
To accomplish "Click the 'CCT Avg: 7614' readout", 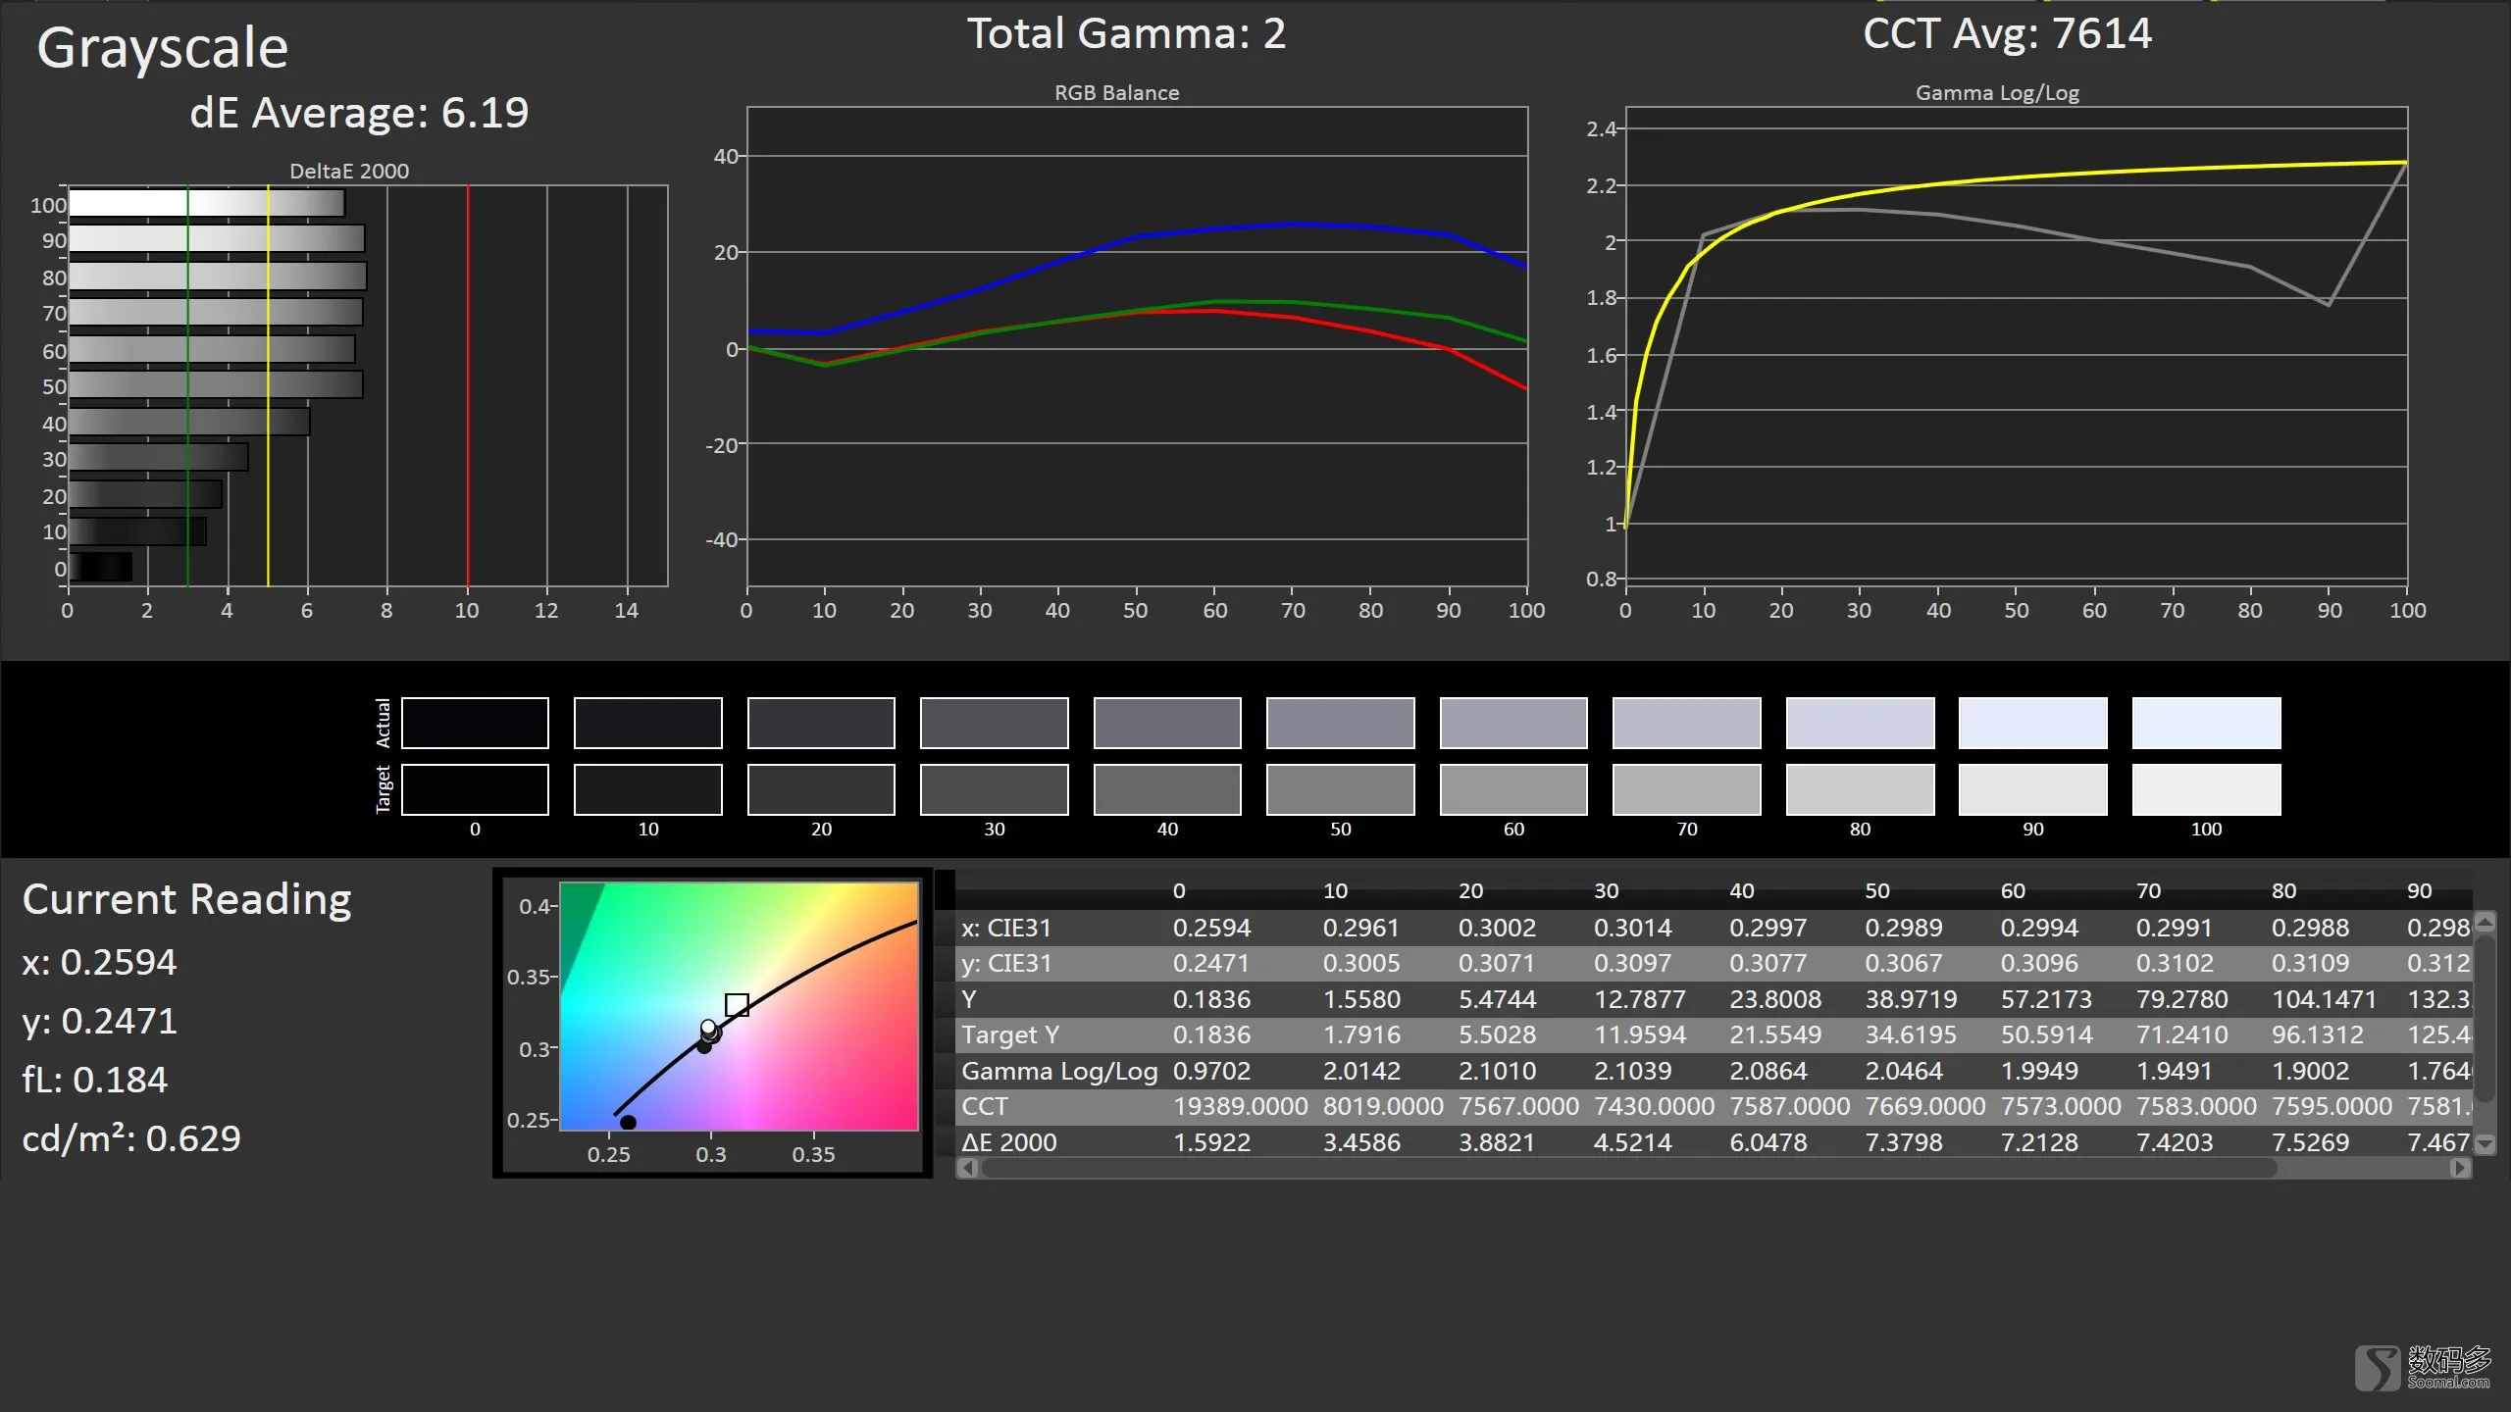I will [x=2007, y=33].
